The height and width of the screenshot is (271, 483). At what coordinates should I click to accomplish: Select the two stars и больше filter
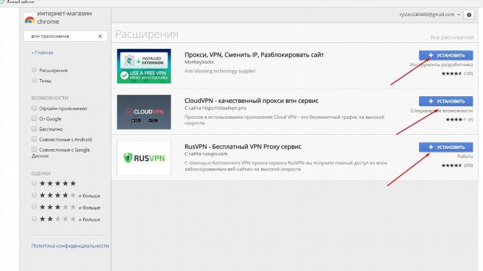[34, 219]
